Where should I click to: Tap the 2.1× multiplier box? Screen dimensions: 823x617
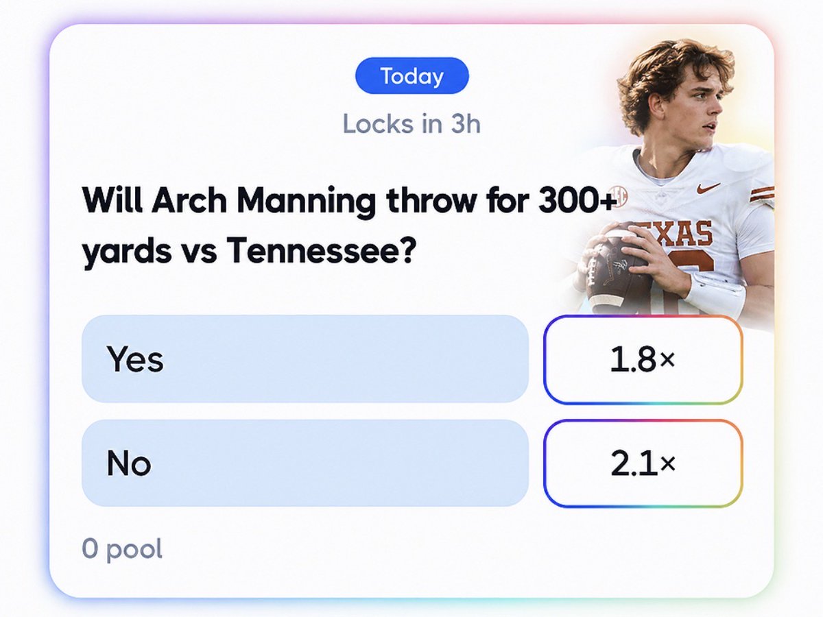click(643, 464)
